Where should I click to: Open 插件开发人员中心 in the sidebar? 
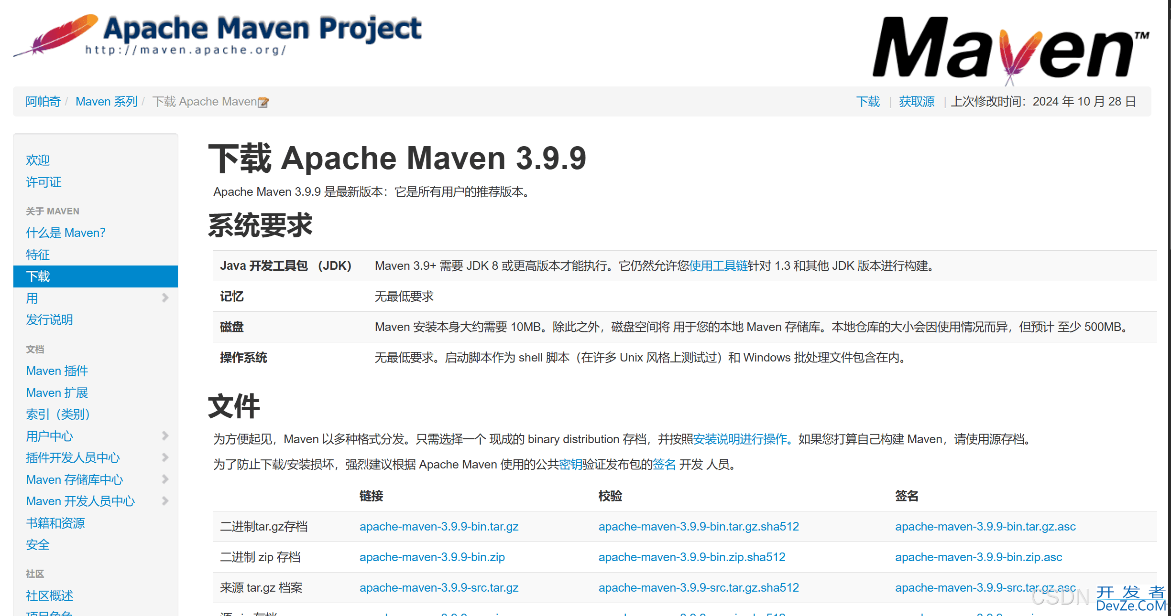[73, 458]
